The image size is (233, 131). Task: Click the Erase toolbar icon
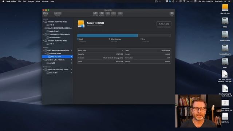pos(108,13)
